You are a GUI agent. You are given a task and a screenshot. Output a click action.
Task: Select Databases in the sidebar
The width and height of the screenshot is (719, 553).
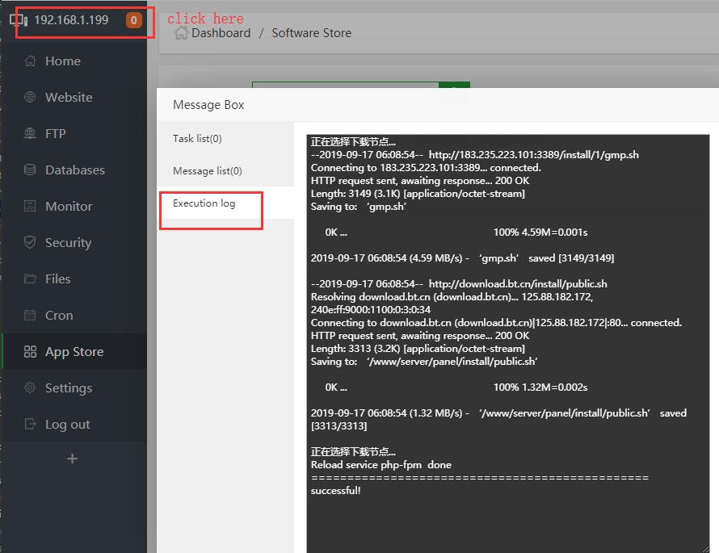pyautogui.click(x=74, y=170)
